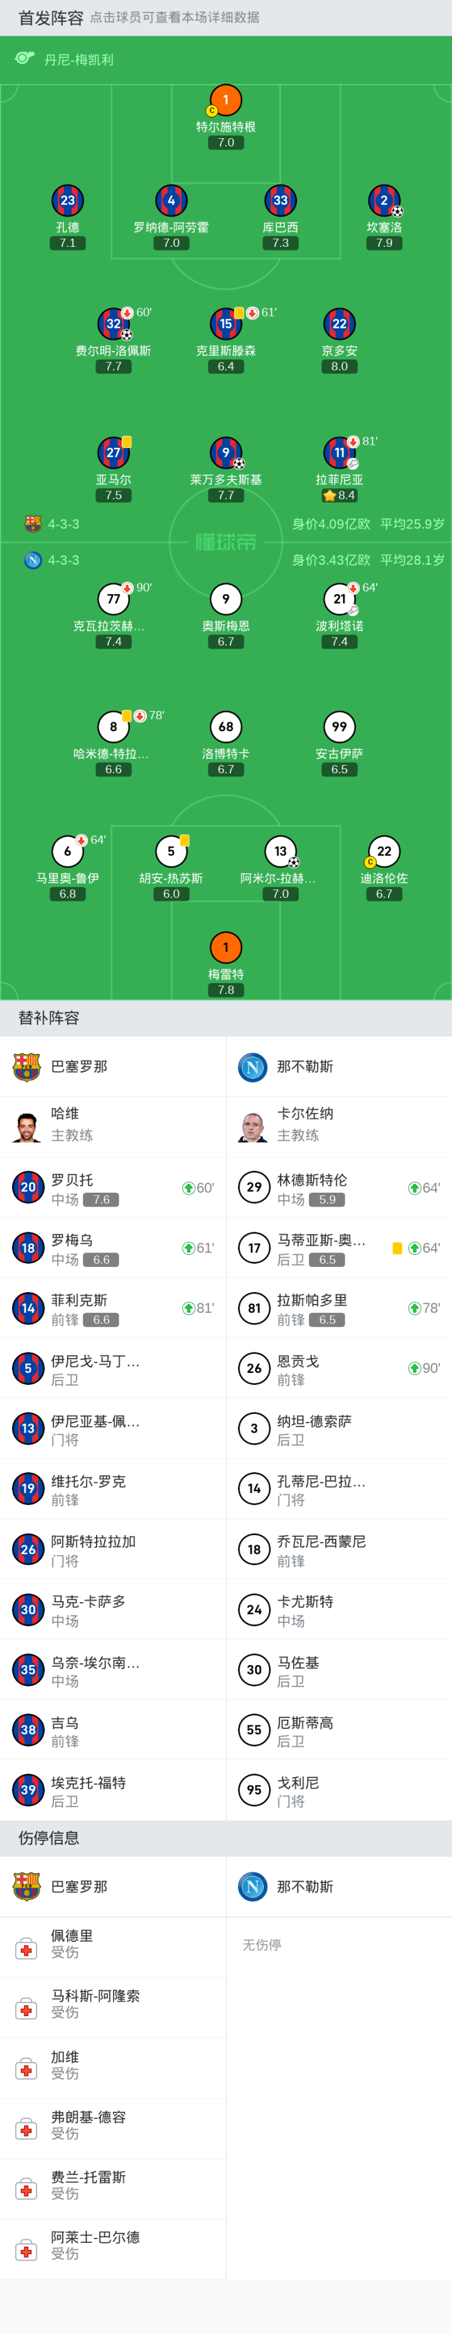
Task: Tap 奥斯梅恩 number 9 white badge
Action: point(225,598)
